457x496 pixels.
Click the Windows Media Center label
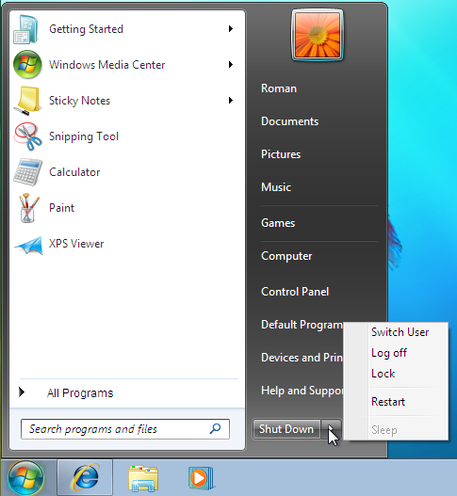point(107,65)
